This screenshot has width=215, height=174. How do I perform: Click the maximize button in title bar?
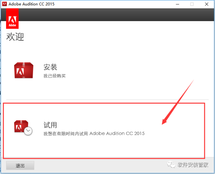click(x=192, y=4)
